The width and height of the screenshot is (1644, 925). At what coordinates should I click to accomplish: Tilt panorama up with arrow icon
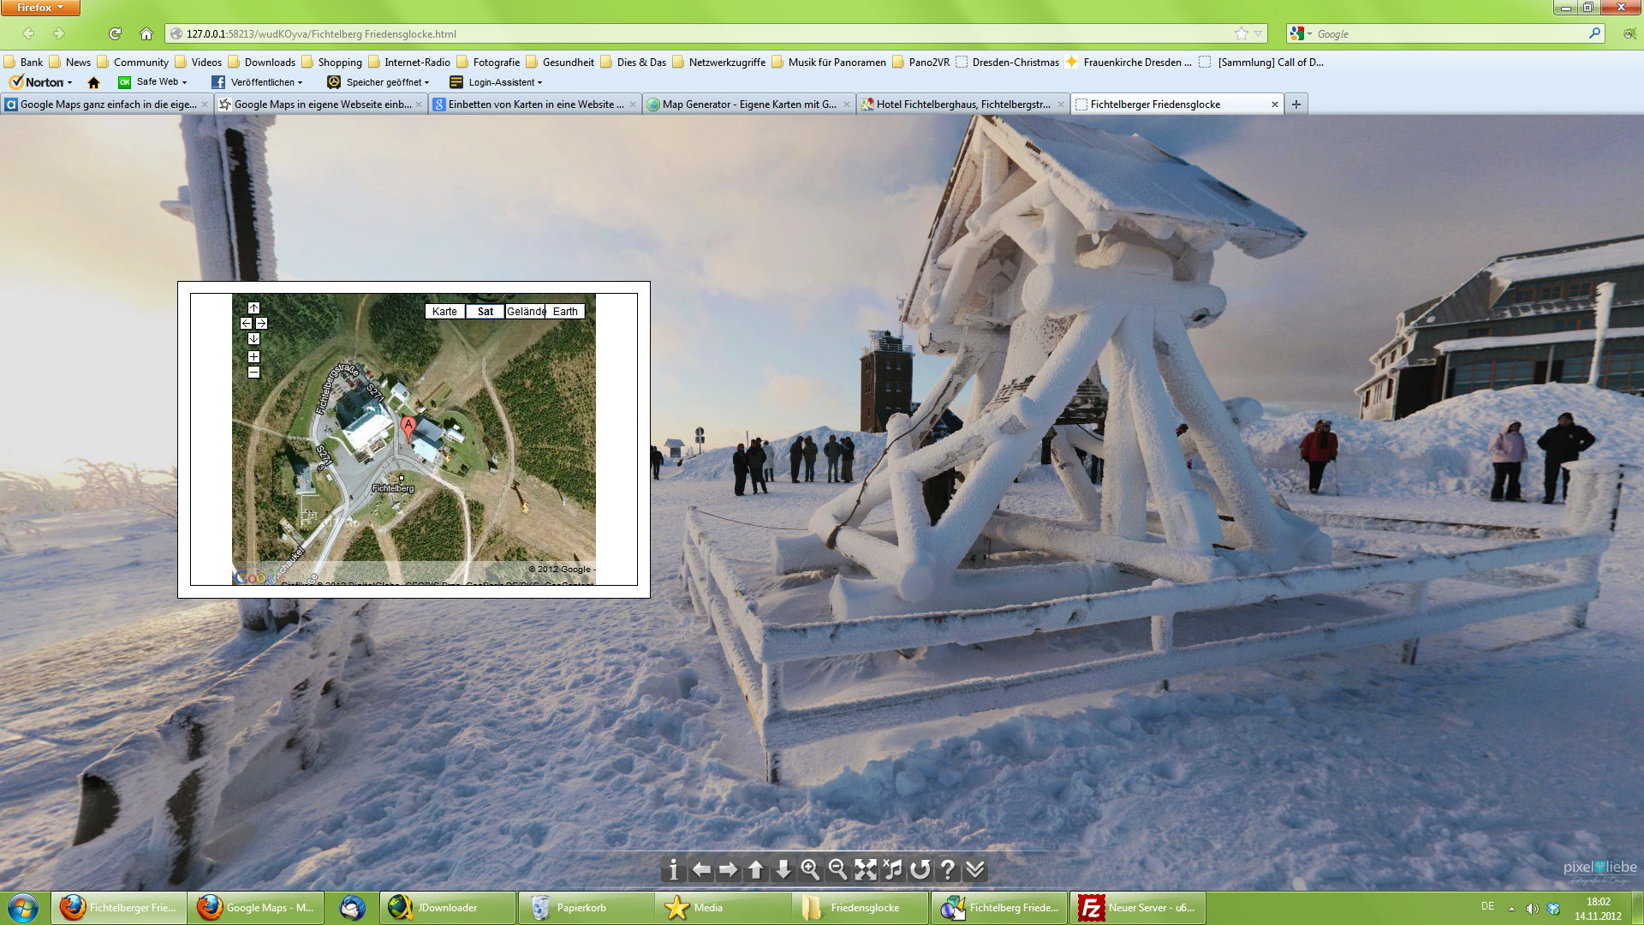(x=755, y=869)
